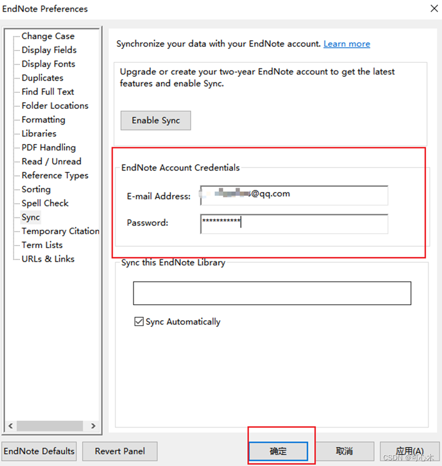Screen dimensions: 442x466
Task: Select Reference Types in the tree
Action: [x=55, y=176]
